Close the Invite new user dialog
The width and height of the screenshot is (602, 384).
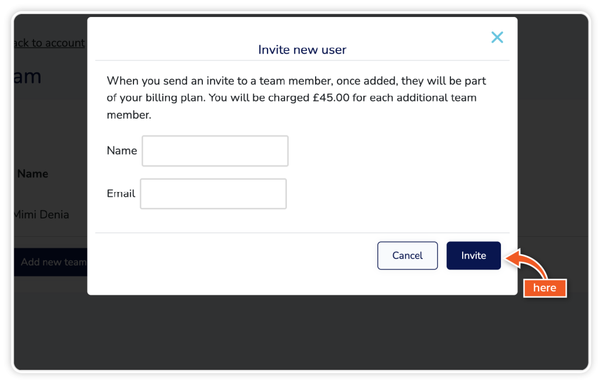tap(497, 38)
